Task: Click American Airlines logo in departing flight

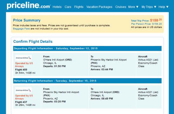Action: pyautogui.click(x=23, y=58)
